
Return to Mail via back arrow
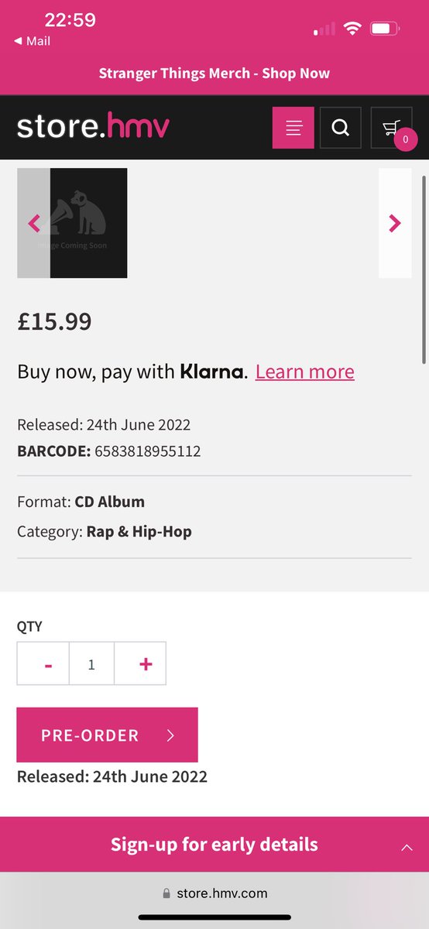(x=32, y=42)
